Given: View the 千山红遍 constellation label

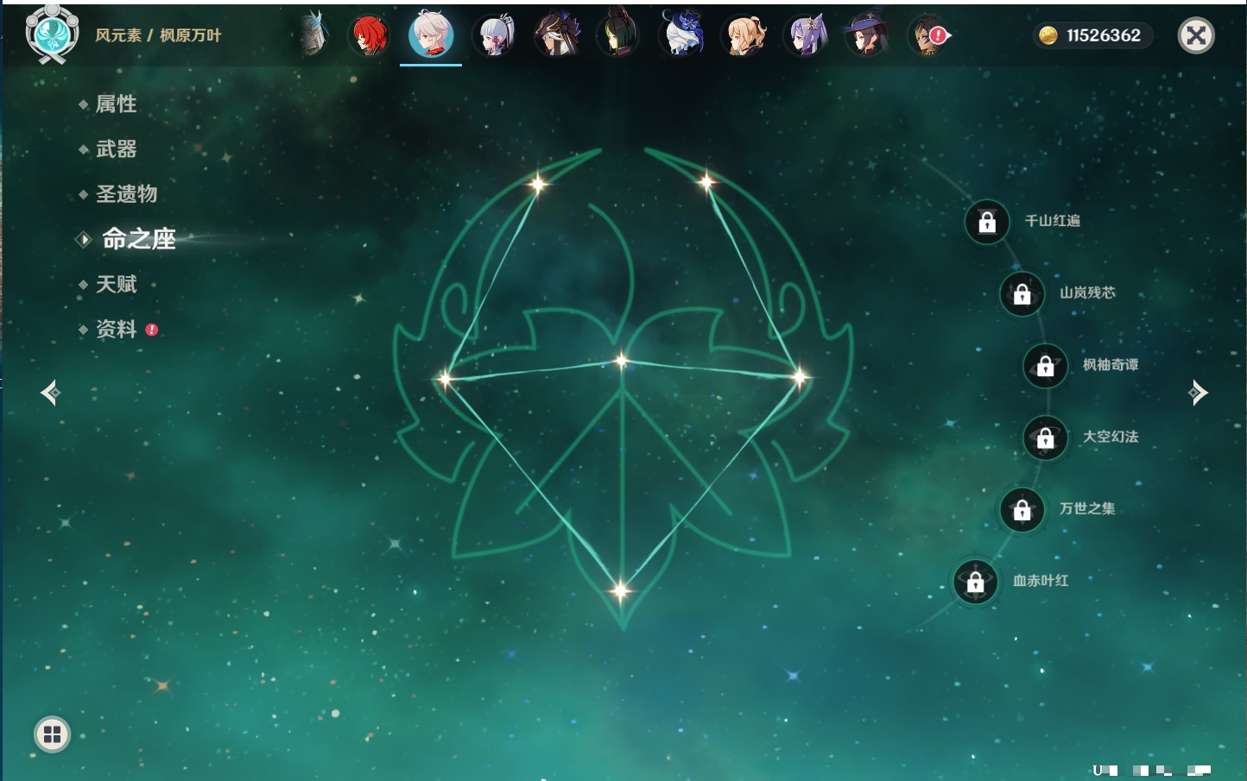Looking at the screenshot, I should coord(1052,221).
